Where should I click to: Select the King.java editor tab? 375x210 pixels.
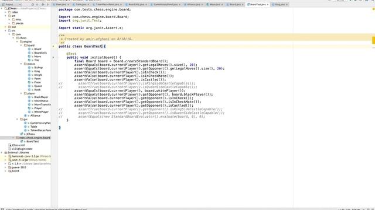(279, 5)
